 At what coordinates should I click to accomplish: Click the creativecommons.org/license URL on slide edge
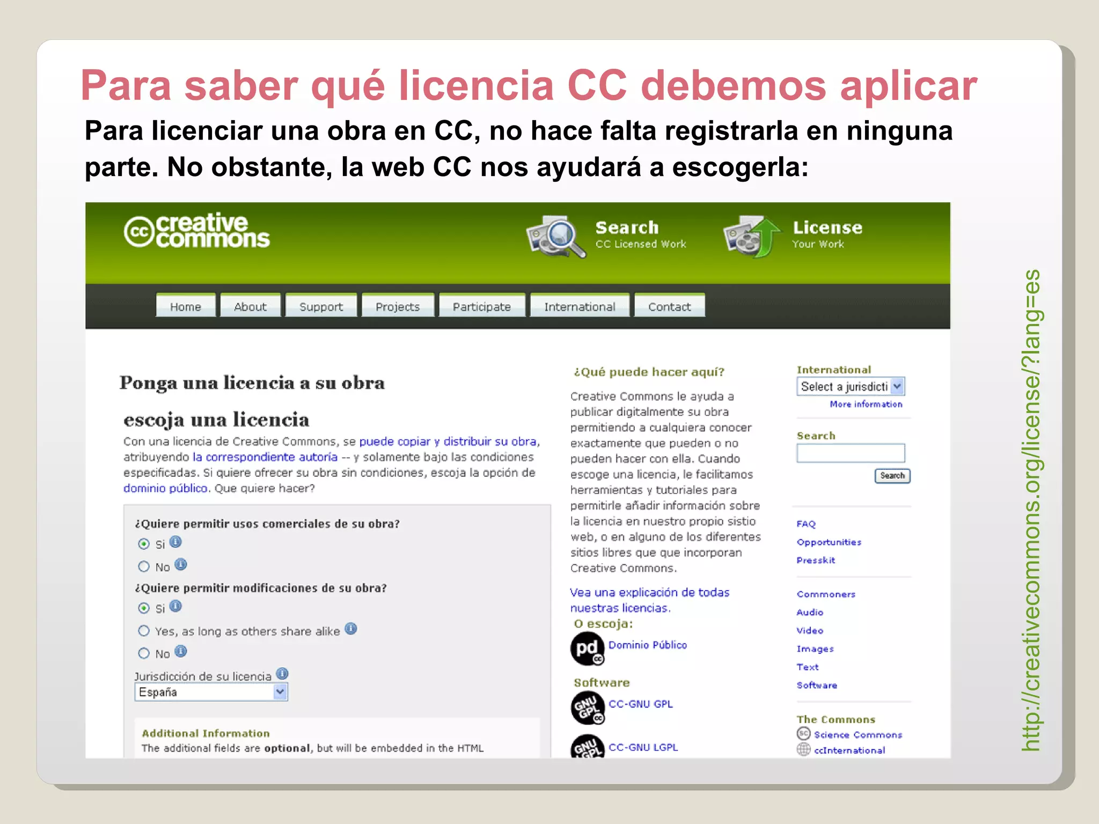tap(1032, 510)
